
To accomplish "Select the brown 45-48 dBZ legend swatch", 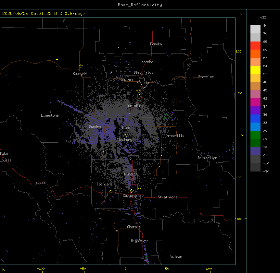I will (255, 86).
